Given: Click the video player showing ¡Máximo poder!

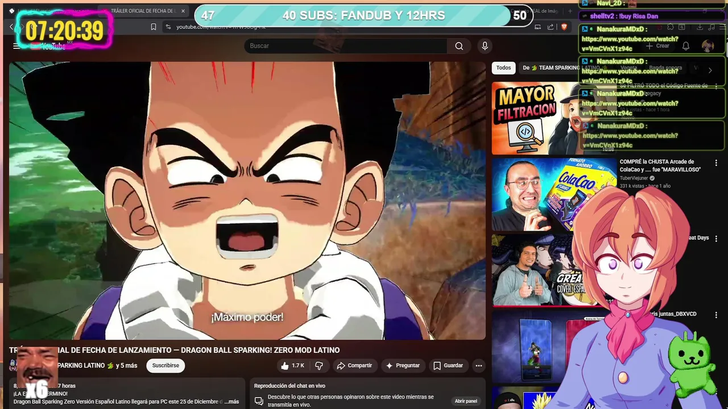Looking at the screenshot, I should [247, 201].
